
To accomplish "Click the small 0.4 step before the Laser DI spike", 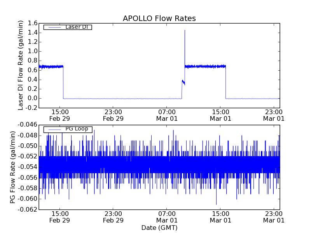I will coord(183,82).
